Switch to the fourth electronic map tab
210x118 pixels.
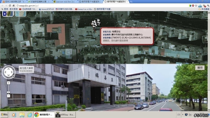(x=90, y=2)
